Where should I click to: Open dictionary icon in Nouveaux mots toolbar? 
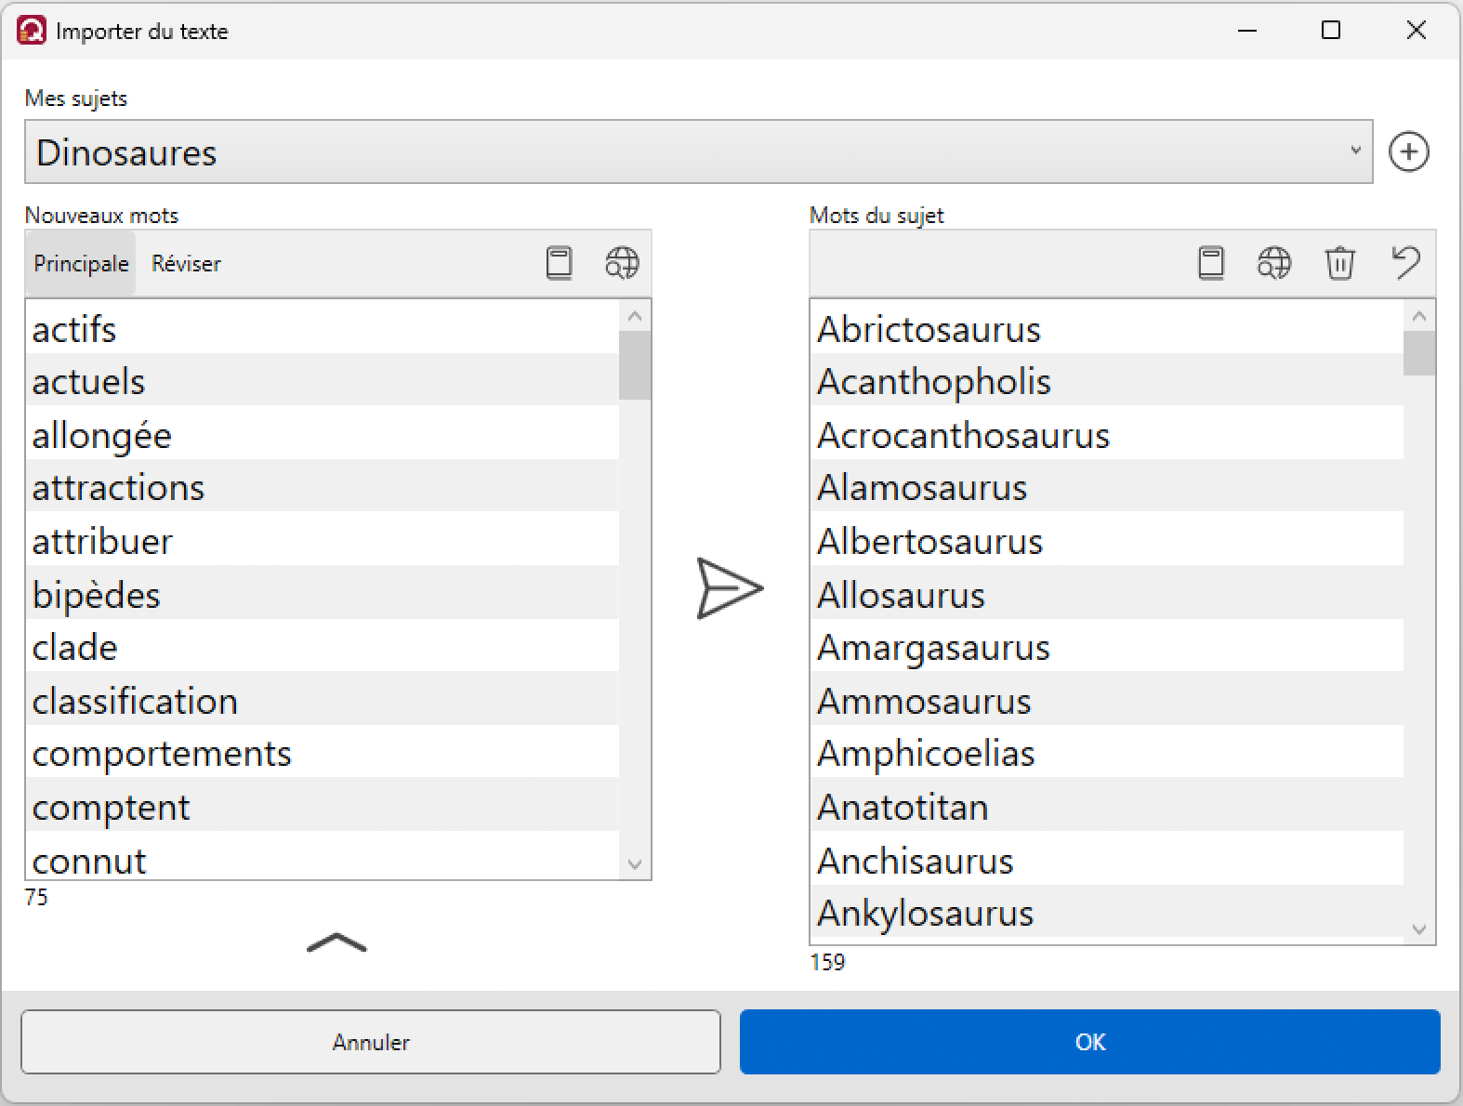(x=559, y=263)
